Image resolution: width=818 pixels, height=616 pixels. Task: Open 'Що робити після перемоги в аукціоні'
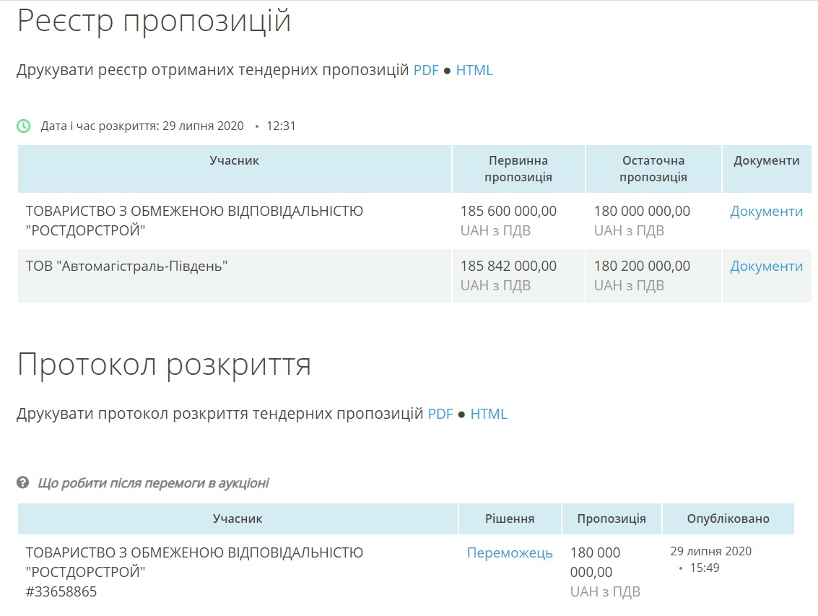click(x=153, y=483)
